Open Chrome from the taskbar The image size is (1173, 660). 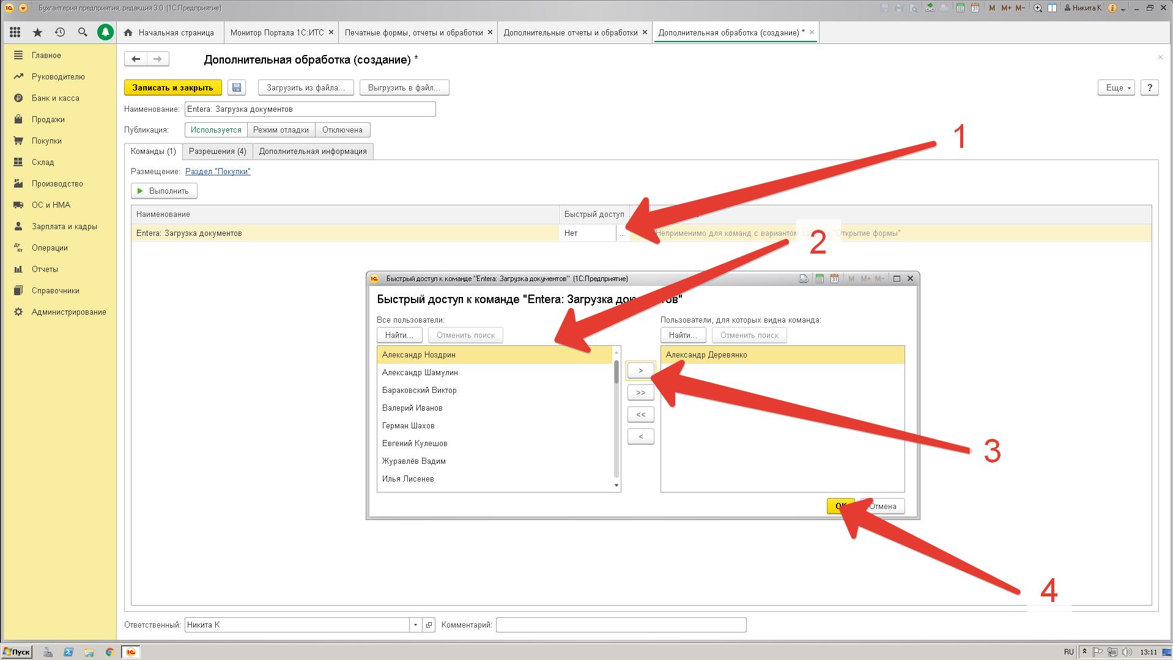(x=109, y=652)
